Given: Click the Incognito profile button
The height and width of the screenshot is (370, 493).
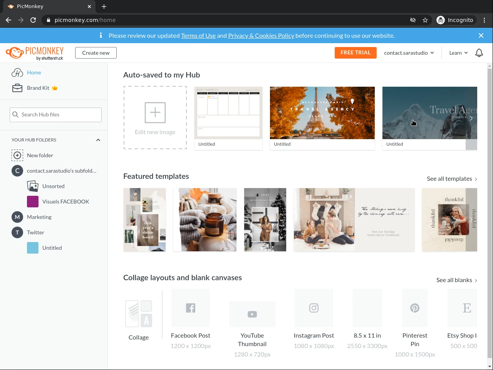Looking at the screenshot, I should click(456, 20).
